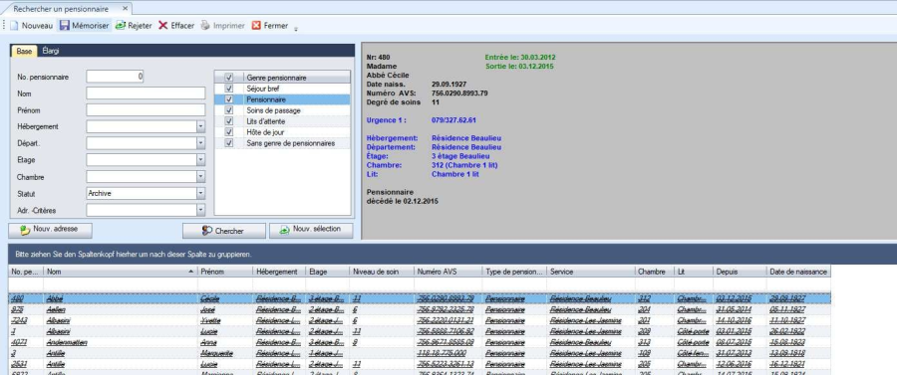Screen dimensions: 897x375
Task: Click the Mémoriser save icon
Action: click(x=65, y=26)
